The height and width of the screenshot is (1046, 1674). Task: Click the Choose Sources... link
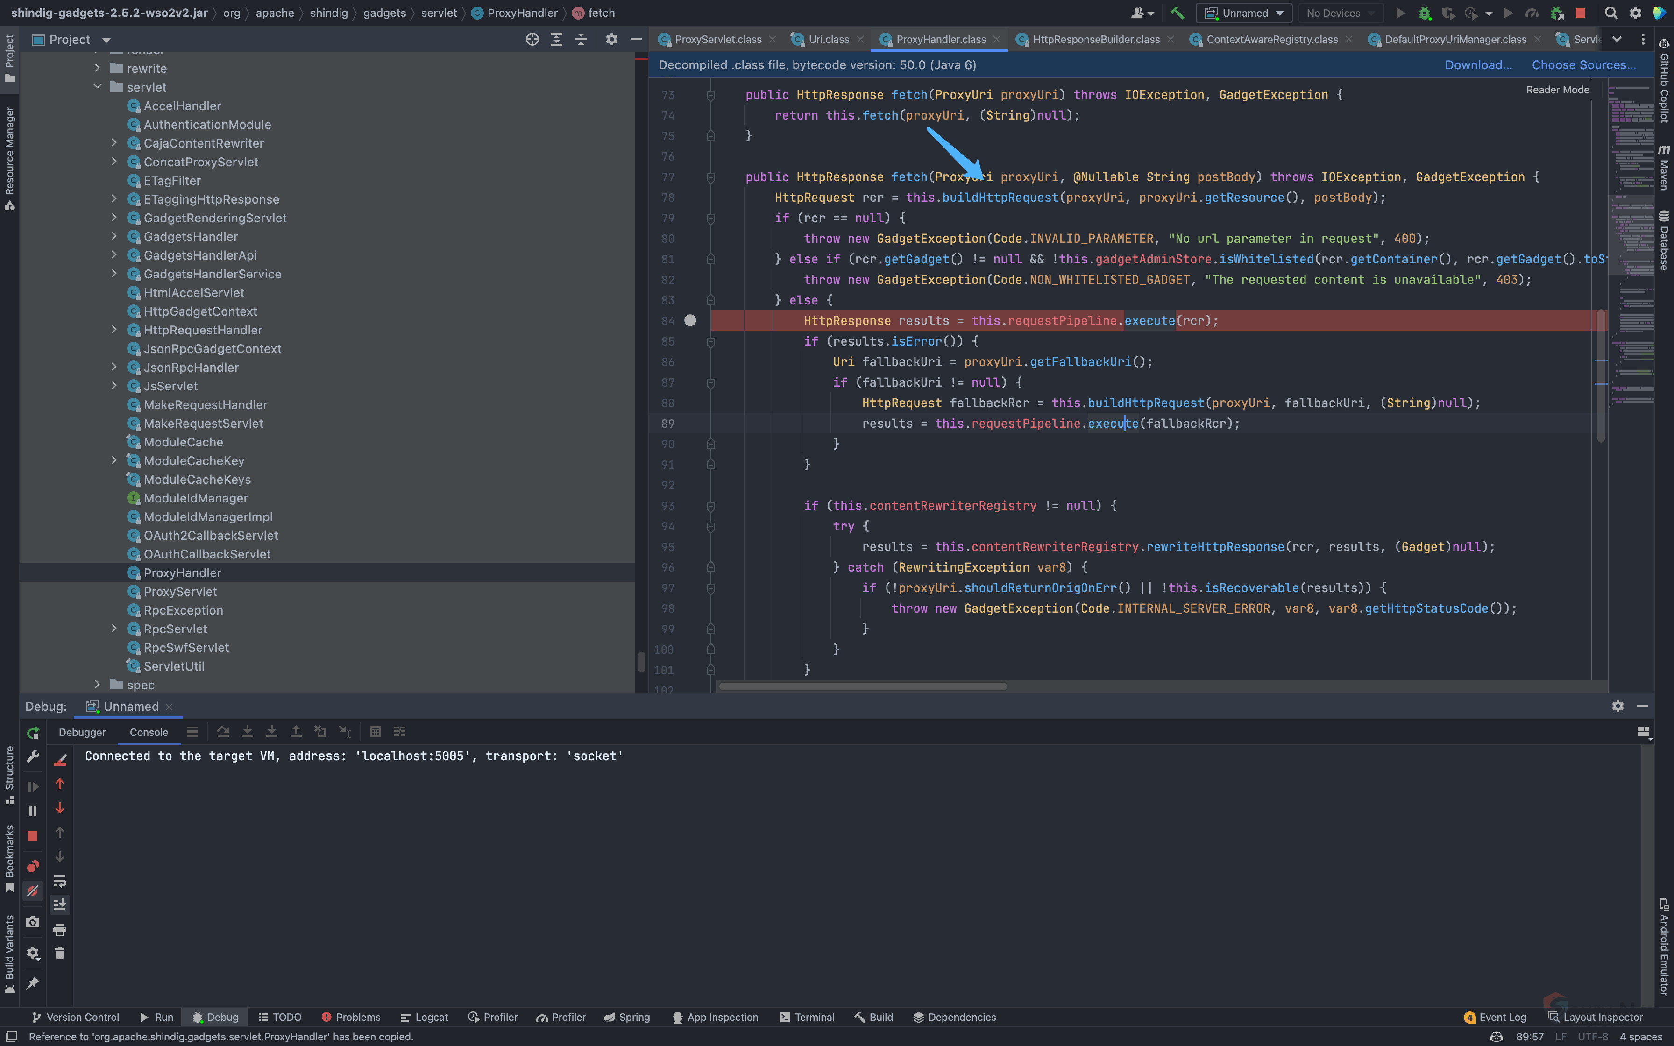pyautogui.click(x=1583, y=65)
